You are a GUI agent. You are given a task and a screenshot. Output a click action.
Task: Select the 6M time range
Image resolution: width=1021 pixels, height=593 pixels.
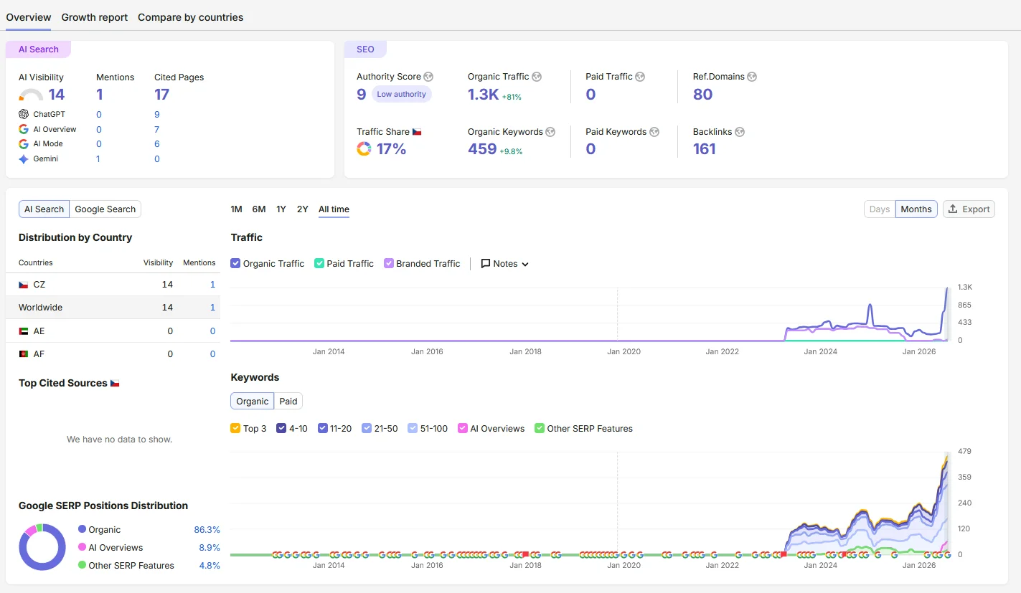coord(259,209)
